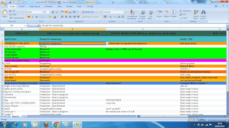Click the Office button
229x128 pixels.
pos(3,3)
